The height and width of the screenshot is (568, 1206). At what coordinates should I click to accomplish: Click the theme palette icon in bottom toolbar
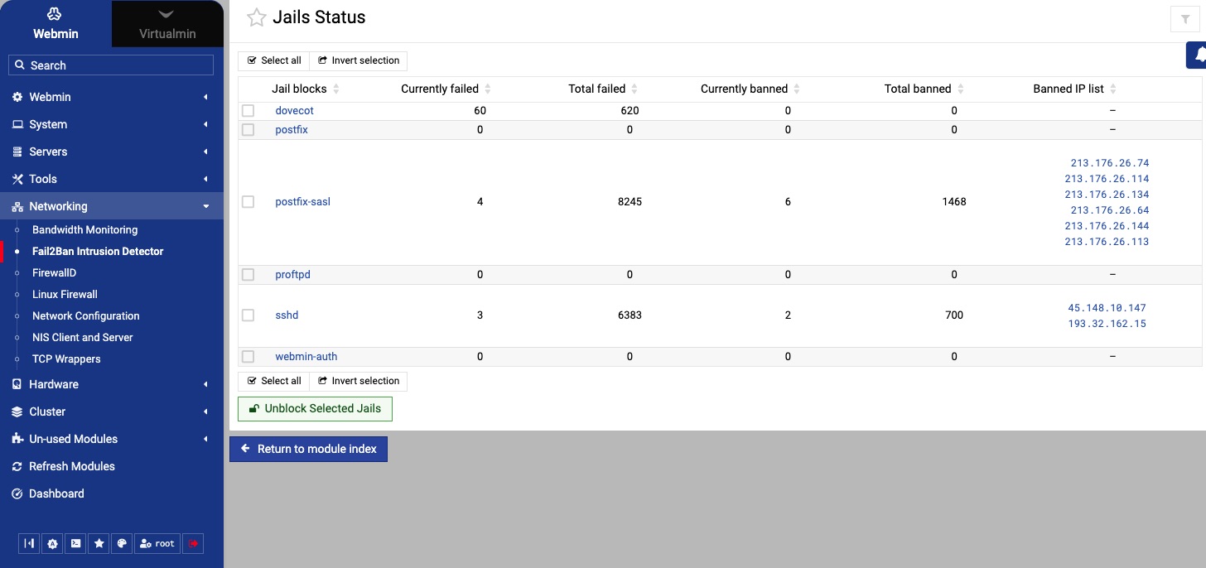122,543
